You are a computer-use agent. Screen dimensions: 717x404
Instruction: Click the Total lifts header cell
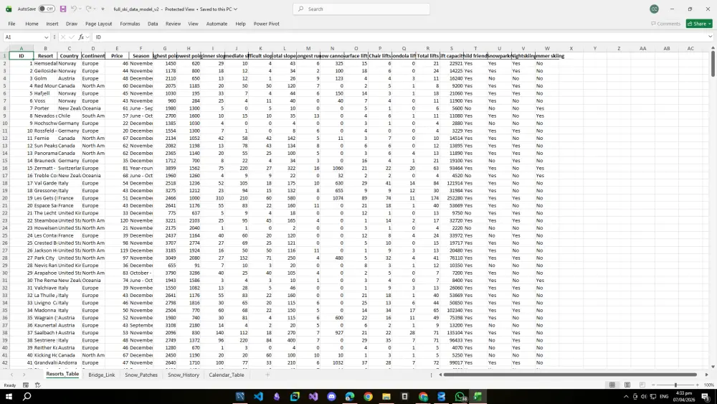coord(427,56)
